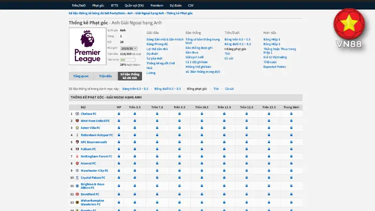Viewport: 375px width, 211px height.
Task: Select the Số liệu thống kê chi tiết tab
Action: (x=130, y=76)
